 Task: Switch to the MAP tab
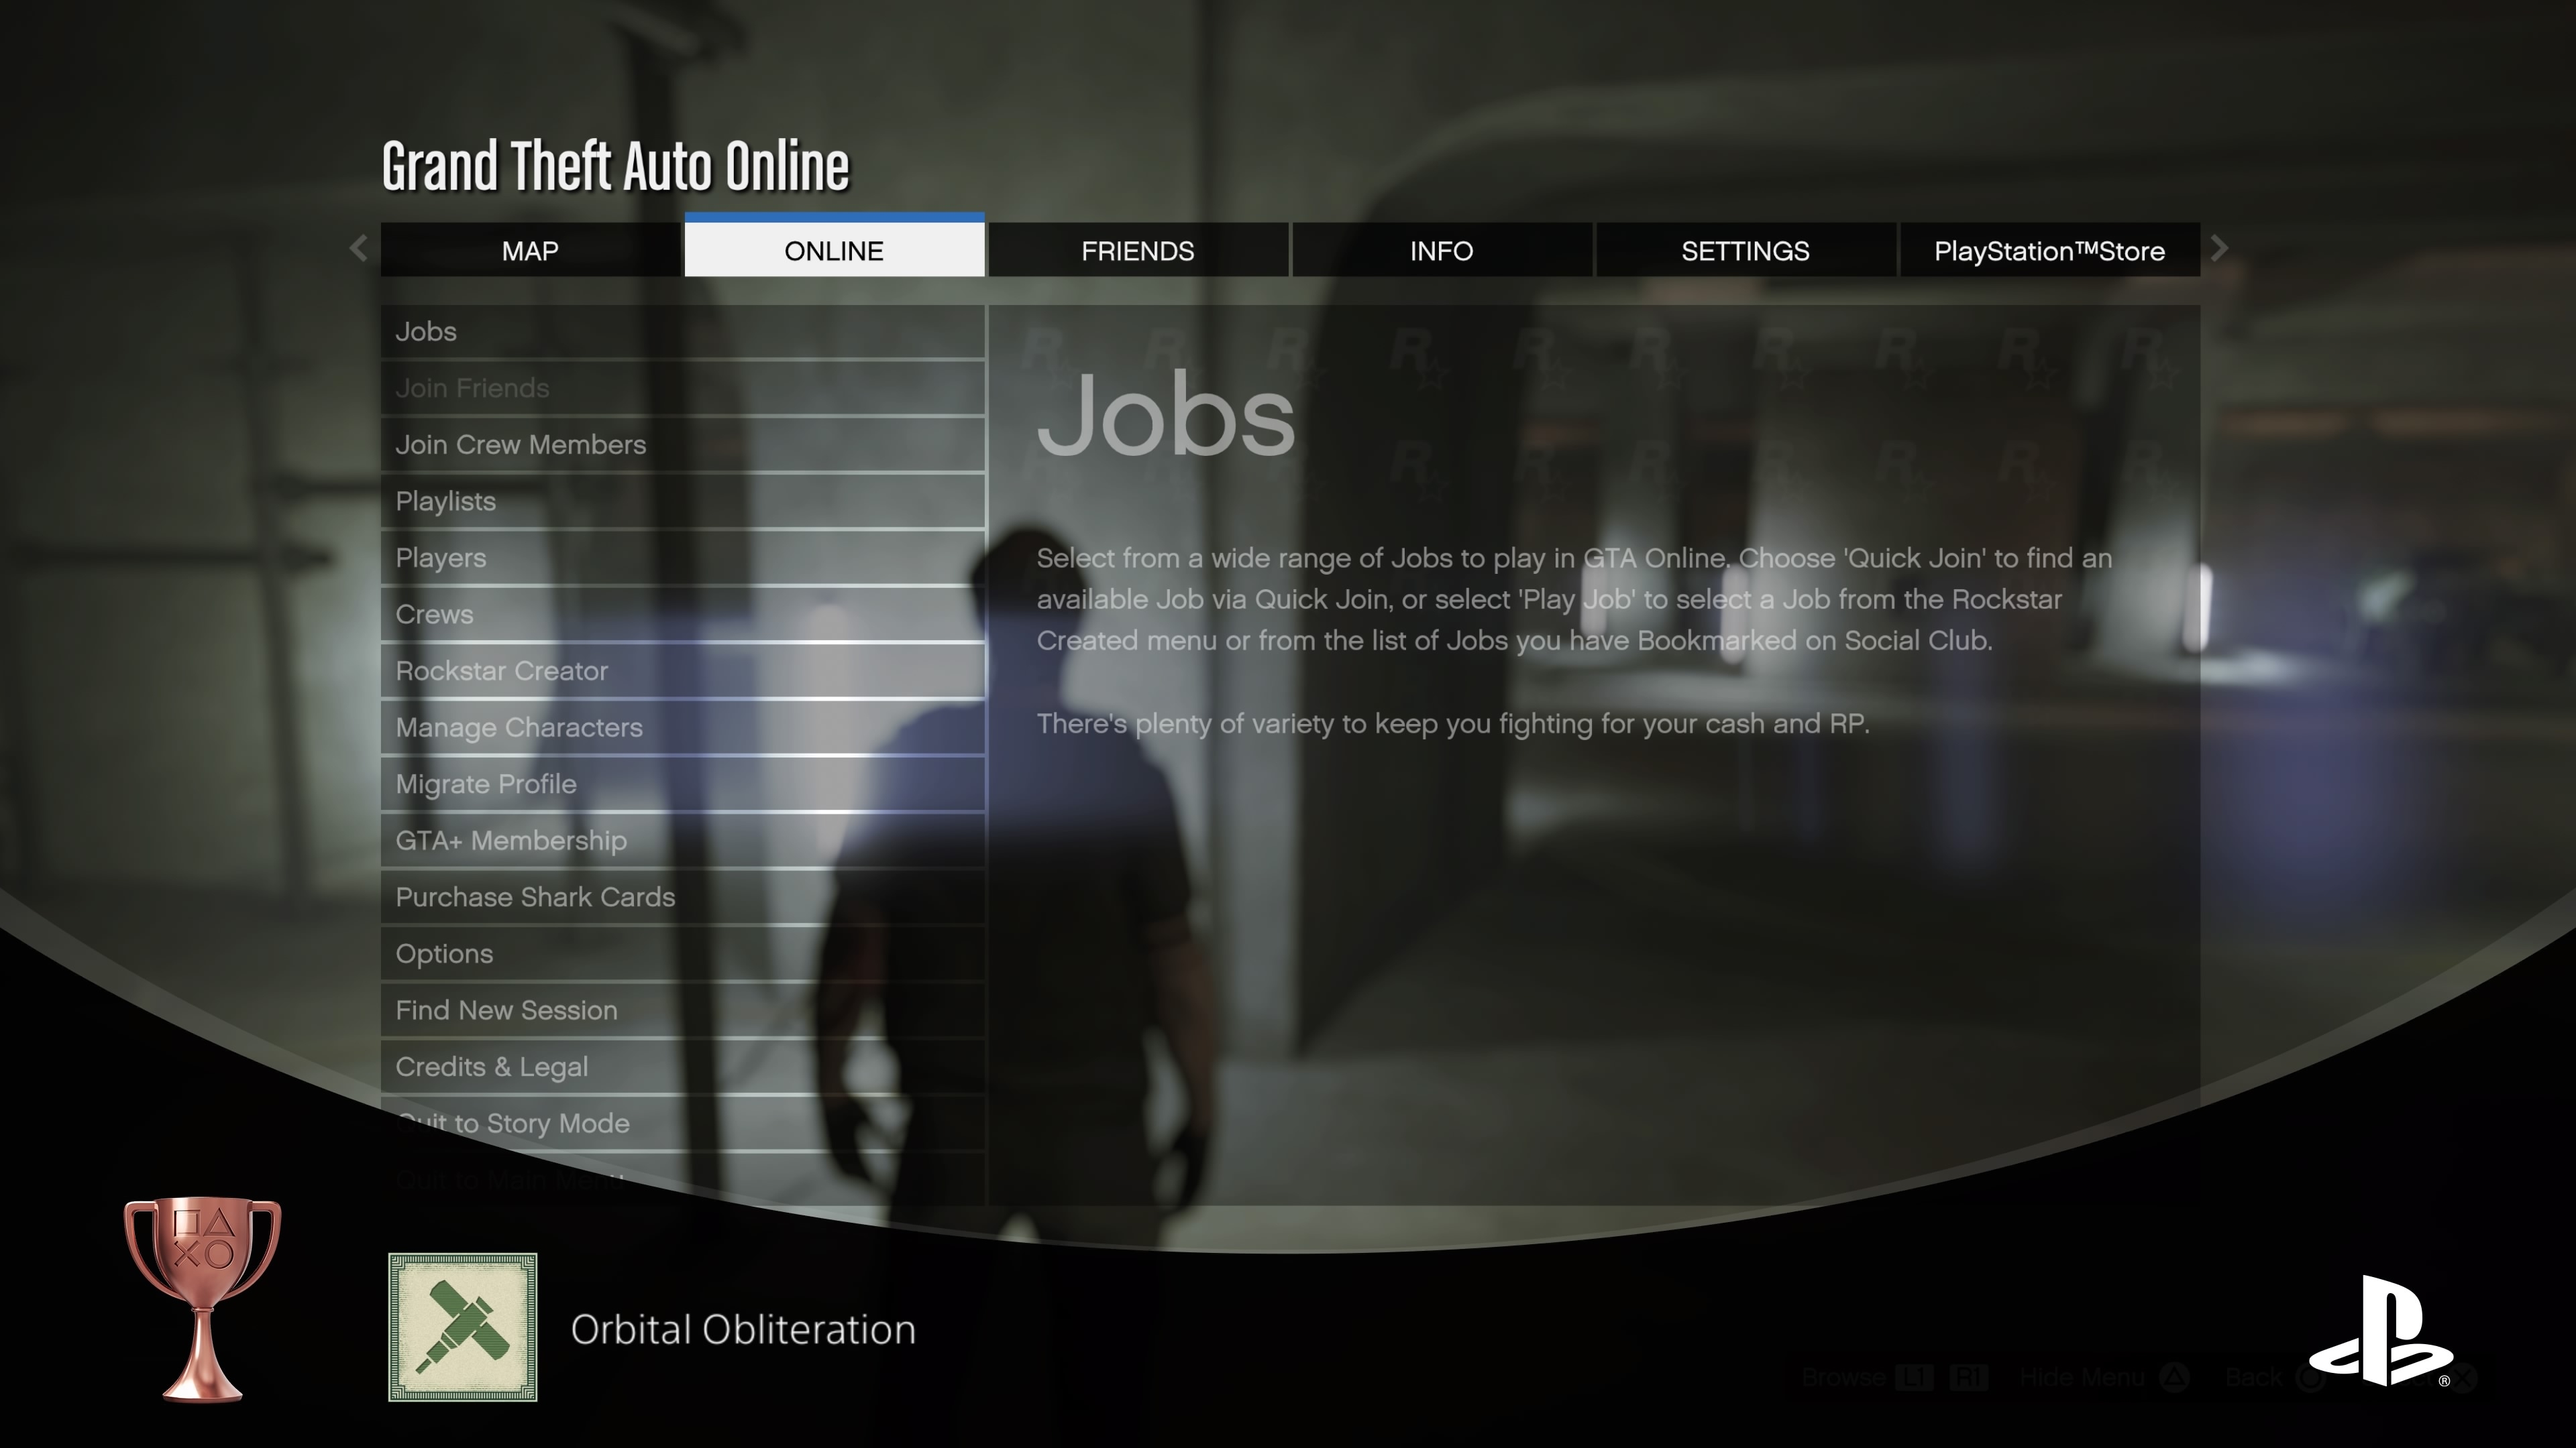[x=530, y=250]
